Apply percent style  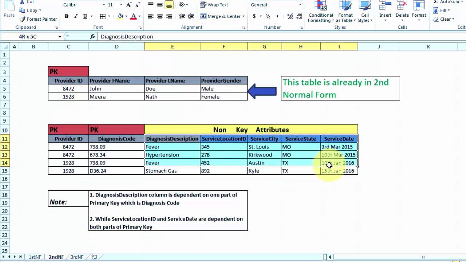pos(268,16)
